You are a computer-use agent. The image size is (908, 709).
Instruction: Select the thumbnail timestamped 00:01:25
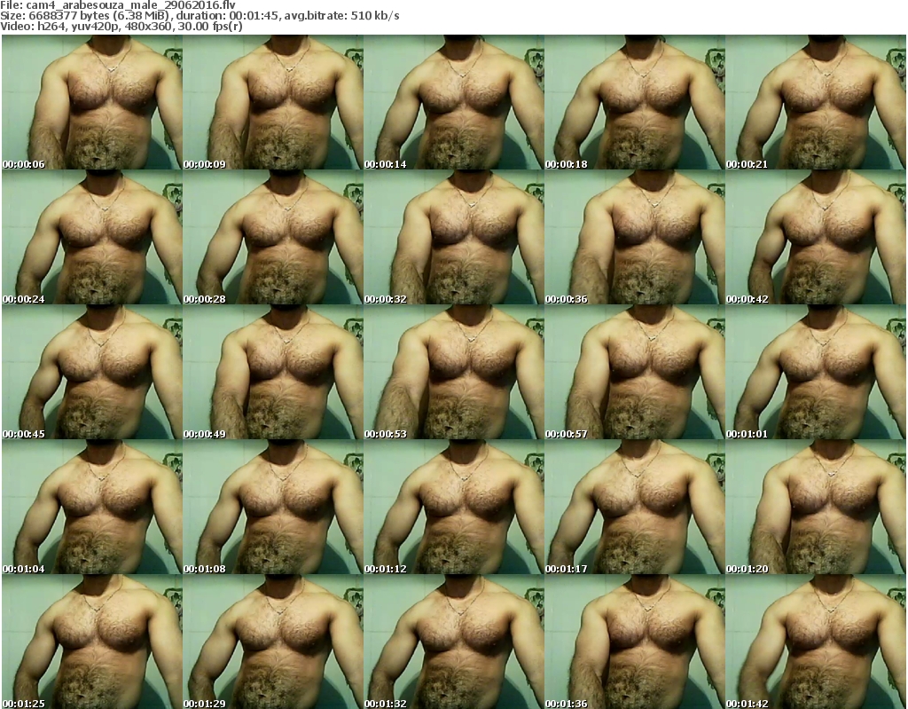coord(92,642)
